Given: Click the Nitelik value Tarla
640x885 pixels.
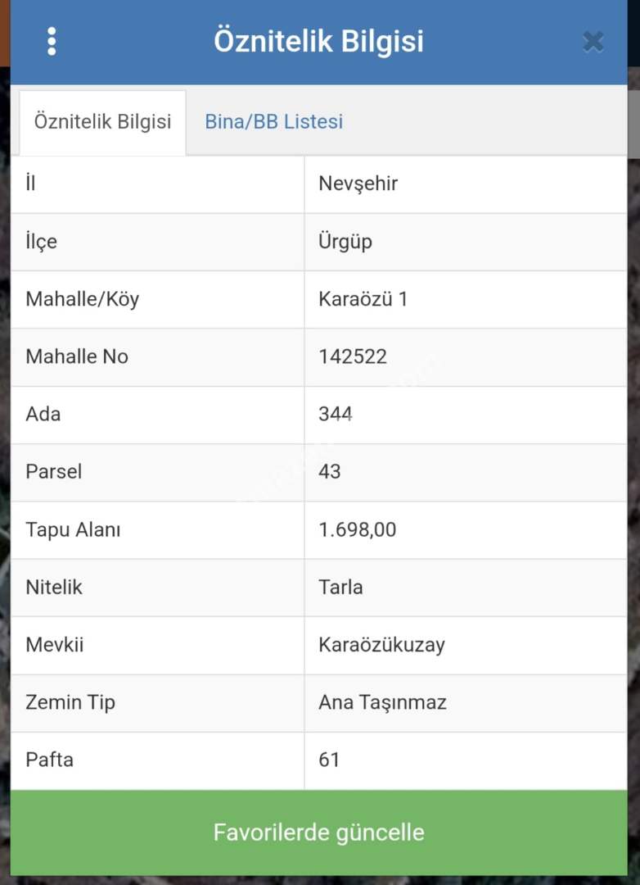Looking at the screenshot, I should click(340, 587).
